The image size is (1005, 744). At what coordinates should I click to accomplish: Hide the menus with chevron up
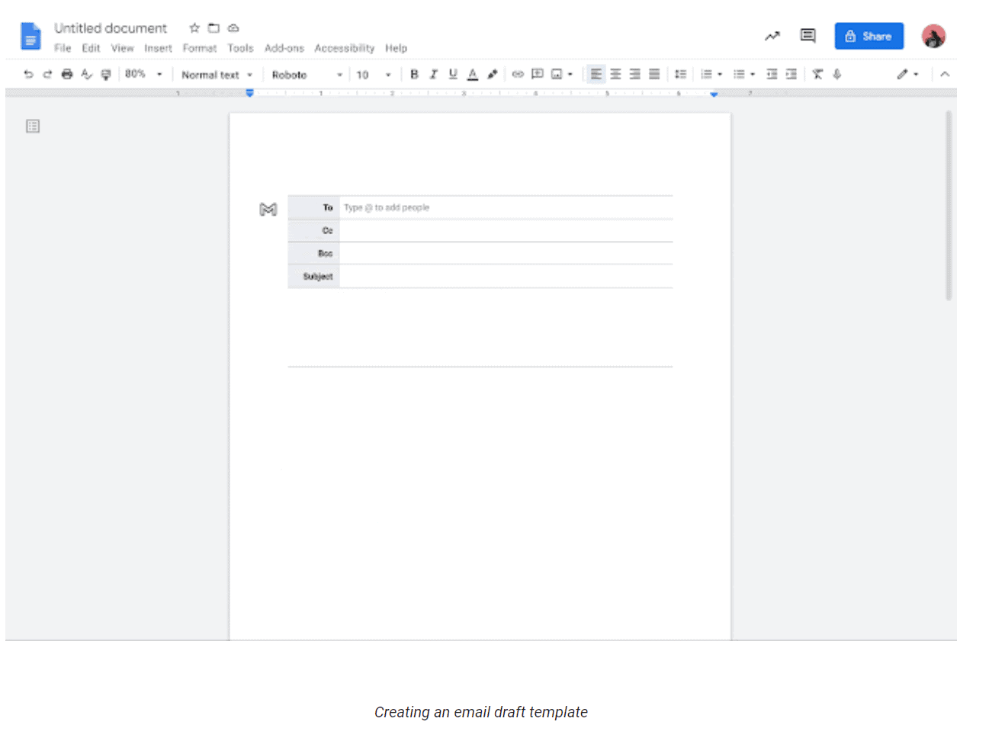click(945, 74)
